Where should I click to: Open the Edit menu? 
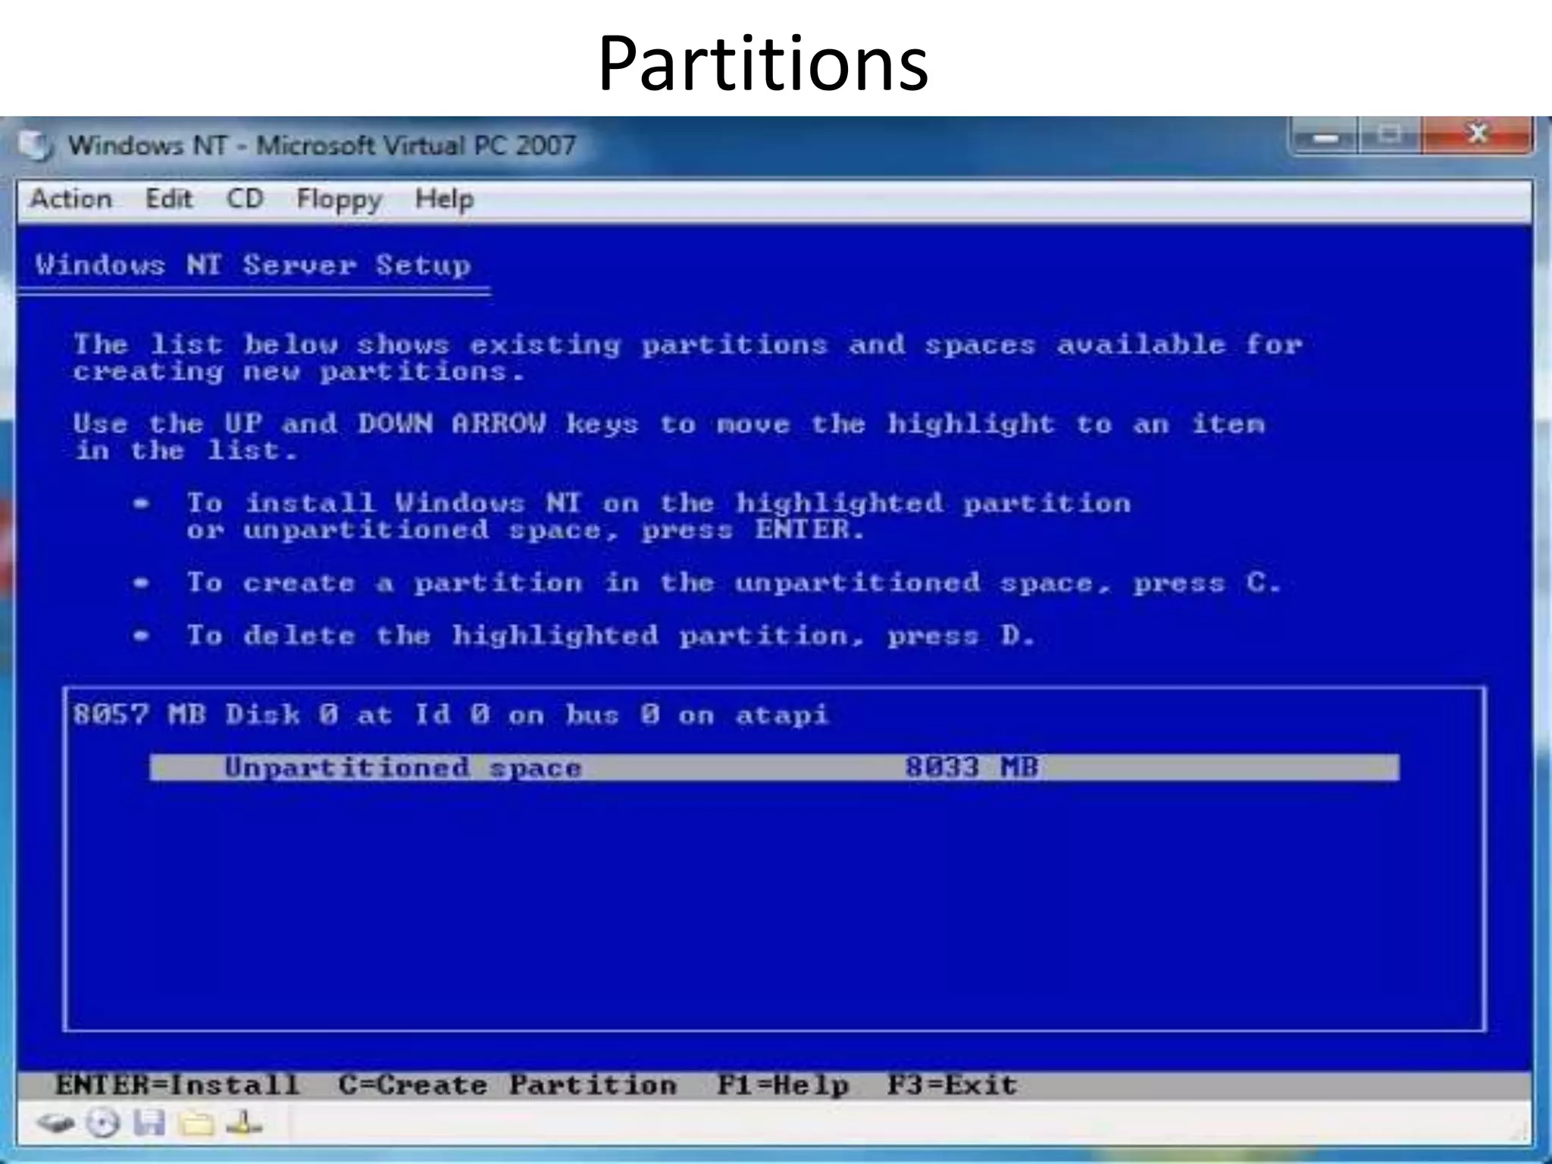click(x=169, y=199)
